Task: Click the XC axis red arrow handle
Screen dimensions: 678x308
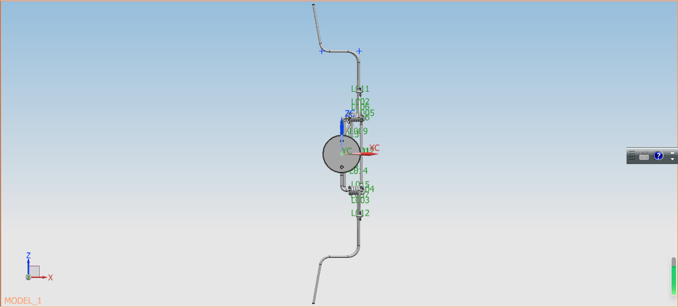Action: point(371,154)
